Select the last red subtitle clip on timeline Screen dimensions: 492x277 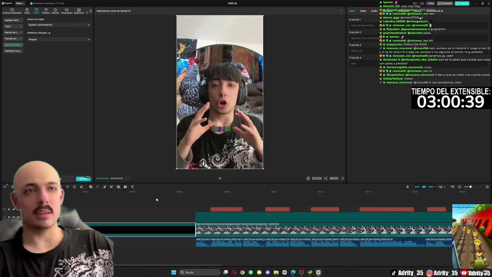click(x=437, y=209)
